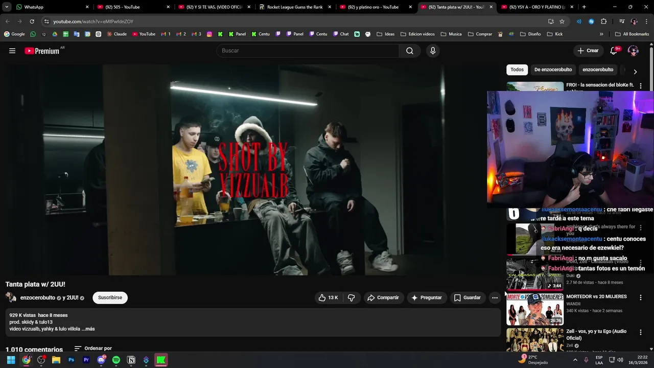Open the Edicion videos bookmarks folder
The width and height of the screenshot is (654, 368).
(x=418, y=34)
